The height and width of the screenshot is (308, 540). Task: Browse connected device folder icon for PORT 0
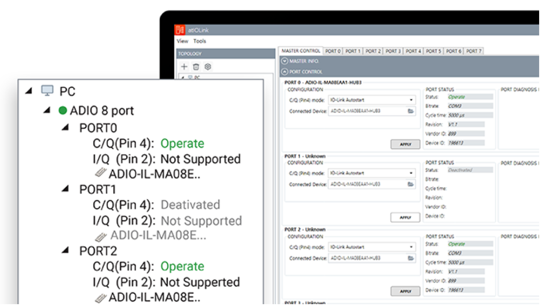[411, 111]
